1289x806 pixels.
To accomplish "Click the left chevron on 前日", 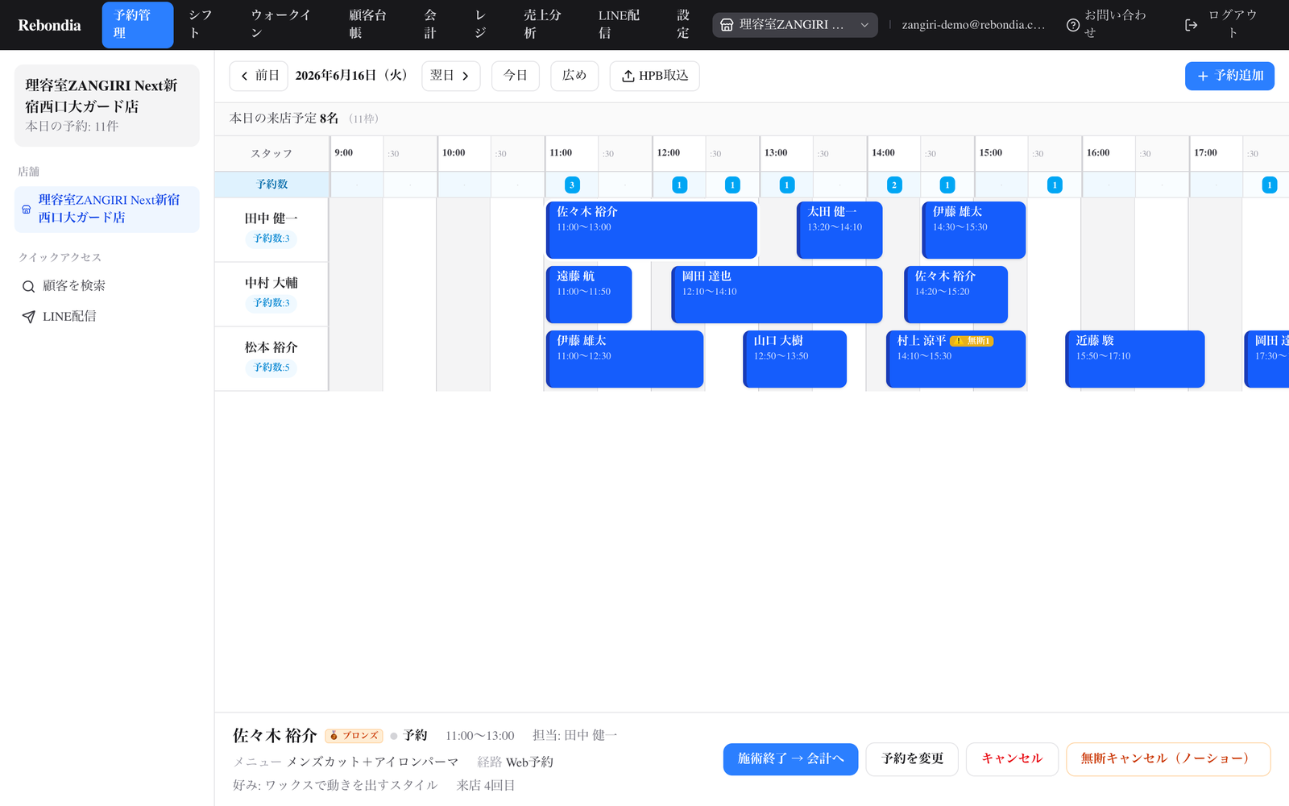I will (244, 76).
